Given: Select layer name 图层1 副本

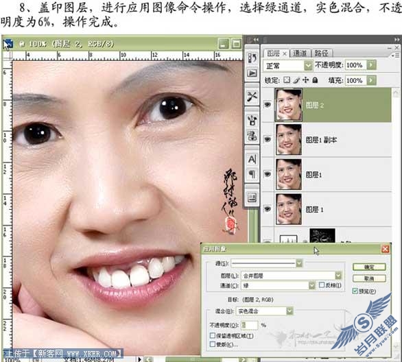Looking at the screenshot, I should coord(321,140).
